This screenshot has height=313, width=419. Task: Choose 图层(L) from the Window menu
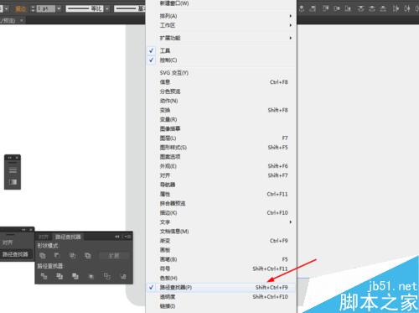click(x=221, y=138)
